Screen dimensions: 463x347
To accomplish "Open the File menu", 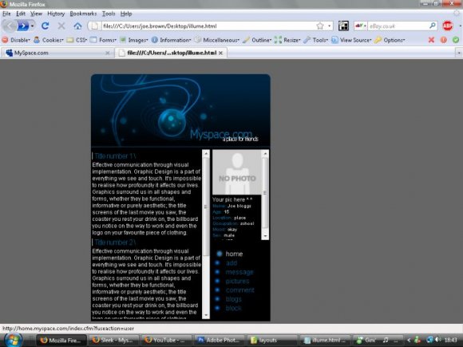I will [x=6, y=14].
